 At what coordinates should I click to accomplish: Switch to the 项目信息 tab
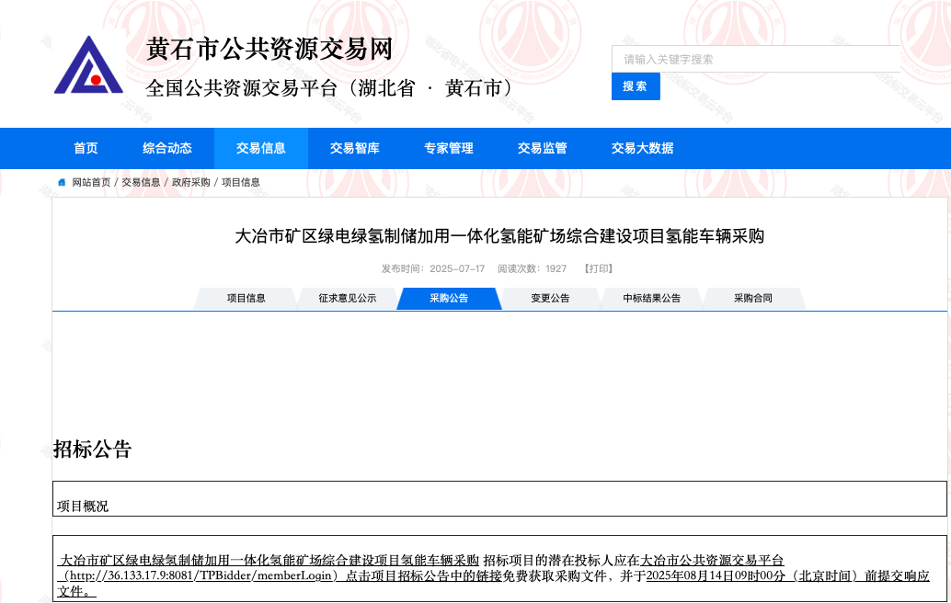[x=246, y=299]
